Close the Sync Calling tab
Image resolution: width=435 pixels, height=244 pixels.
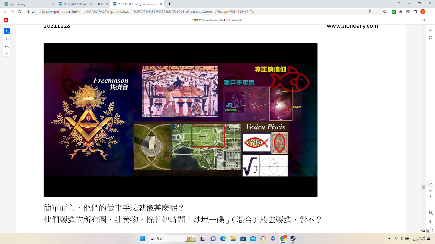click(x=52, y=4)
